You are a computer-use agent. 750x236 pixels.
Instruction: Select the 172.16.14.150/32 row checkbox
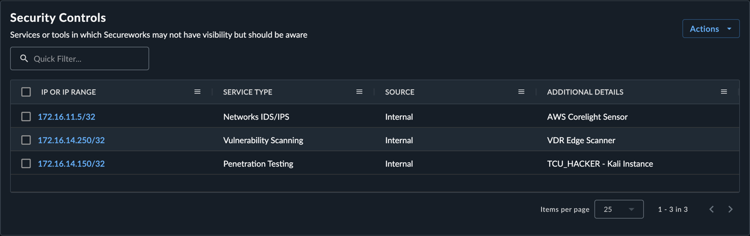click(x=26, y=163)
